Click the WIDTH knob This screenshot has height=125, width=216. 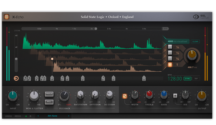tap(135, 95)
